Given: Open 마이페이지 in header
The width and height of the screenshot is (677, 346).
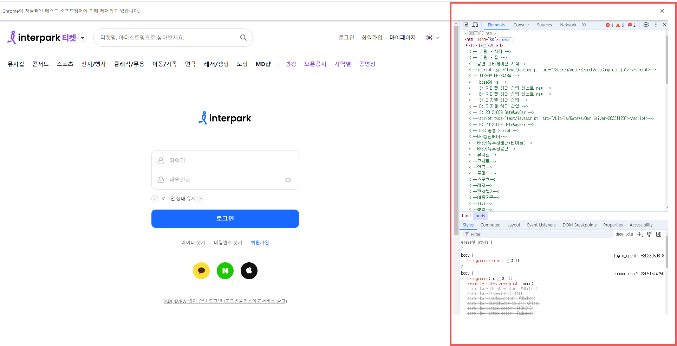Looking at the screenshot, I should (403, 38).
